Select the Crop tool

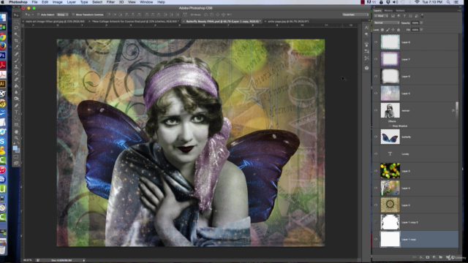click(16, 41)
